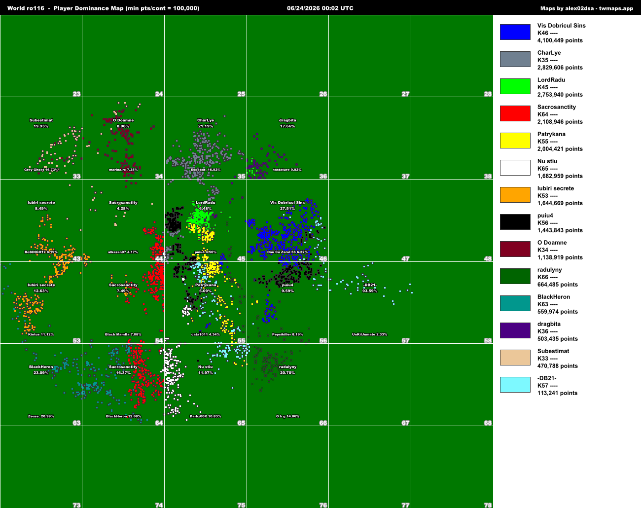Image resolution: width=641 pixels, height=508 pixels.
Task: Select the bright green LordRadu legend swatch
Action: point(515,86)
